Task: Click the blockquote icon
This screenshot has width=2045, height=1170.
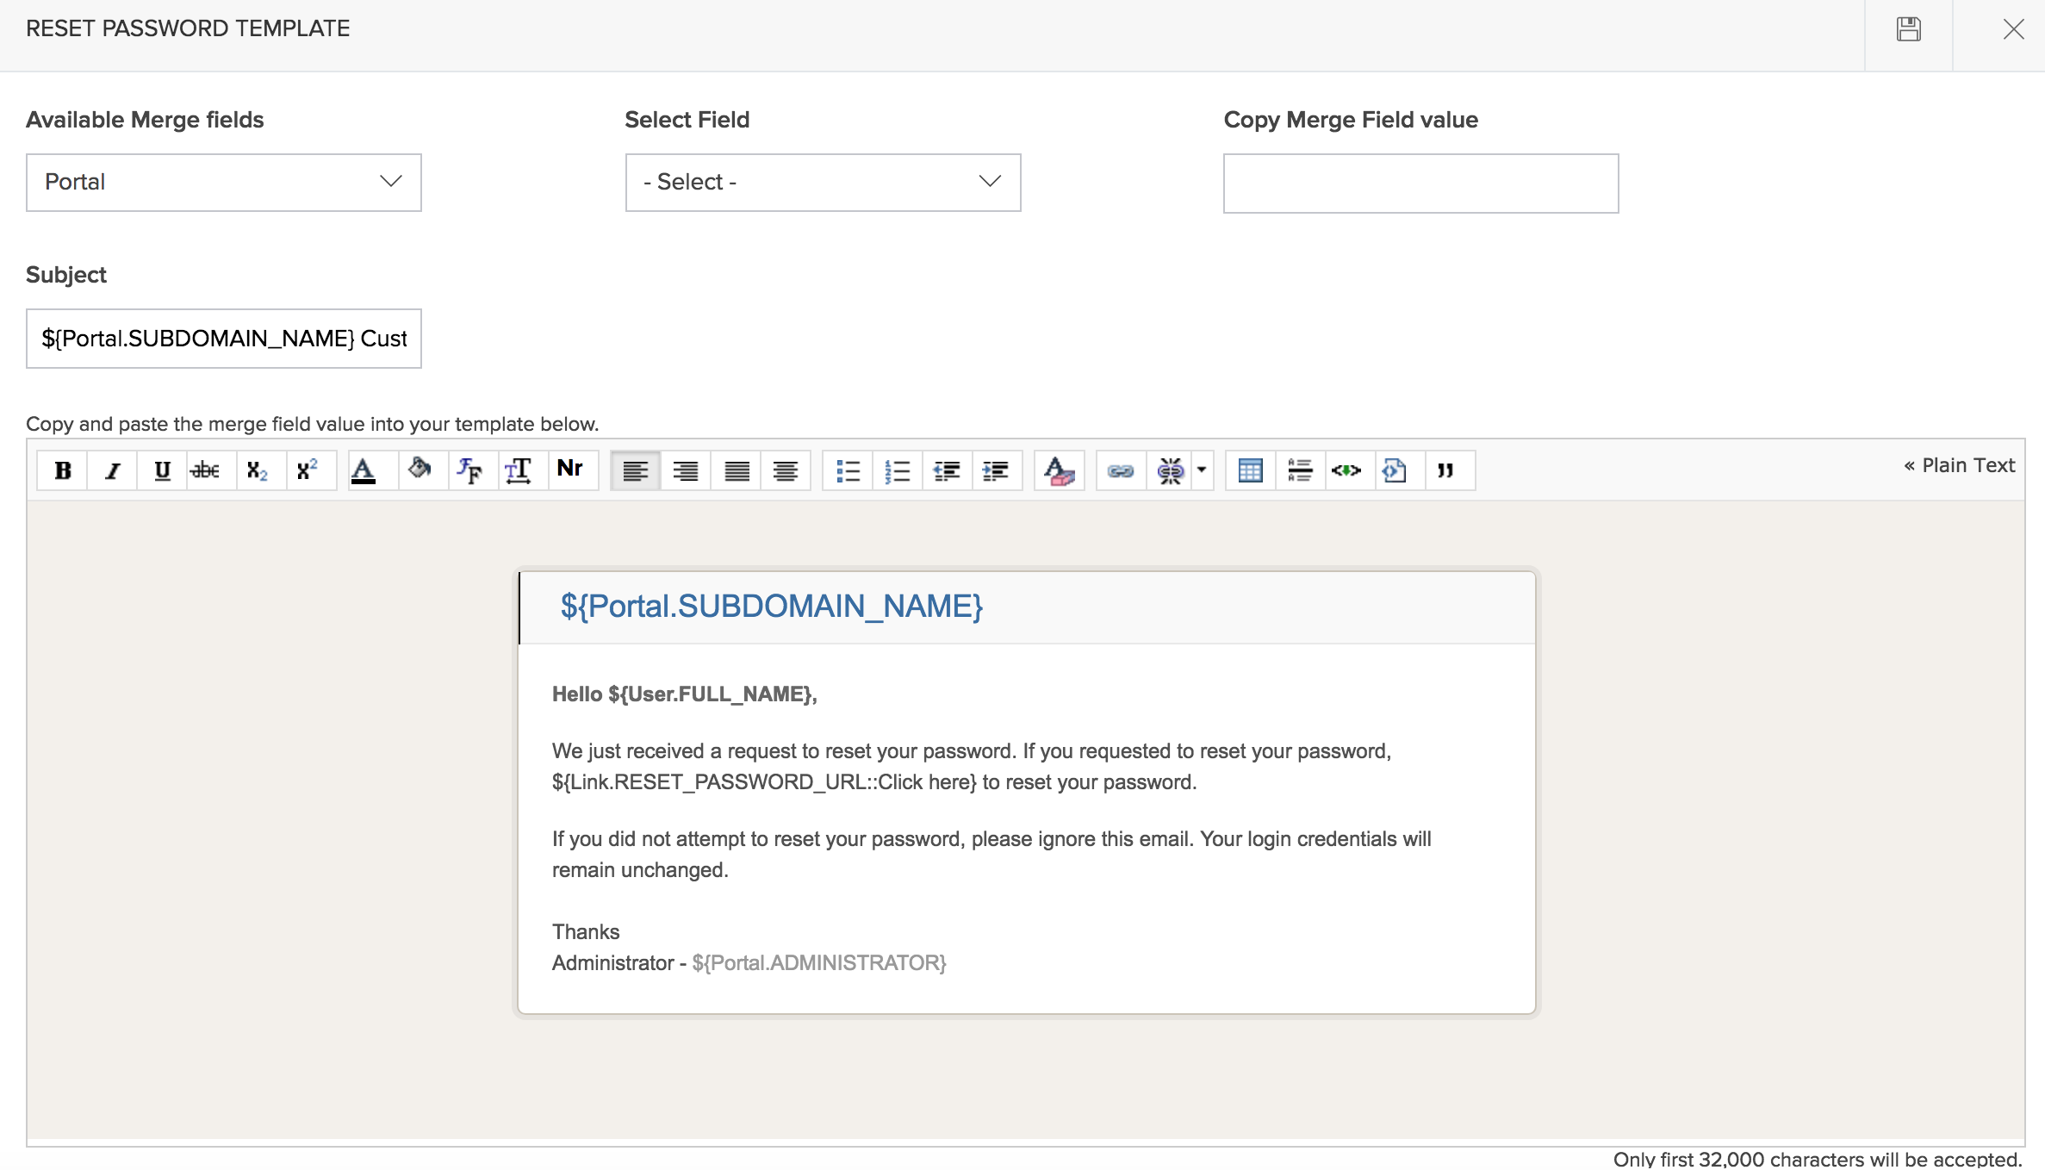Action: 1445,470
